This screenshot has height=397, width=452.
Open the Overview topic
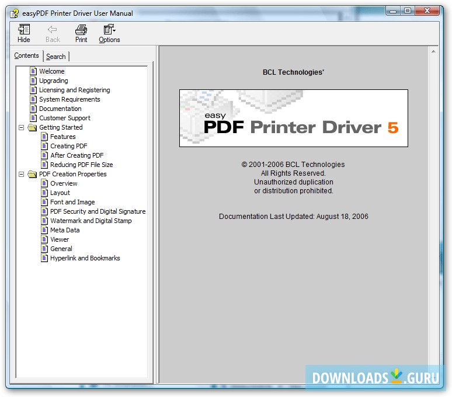pos(64,183)
